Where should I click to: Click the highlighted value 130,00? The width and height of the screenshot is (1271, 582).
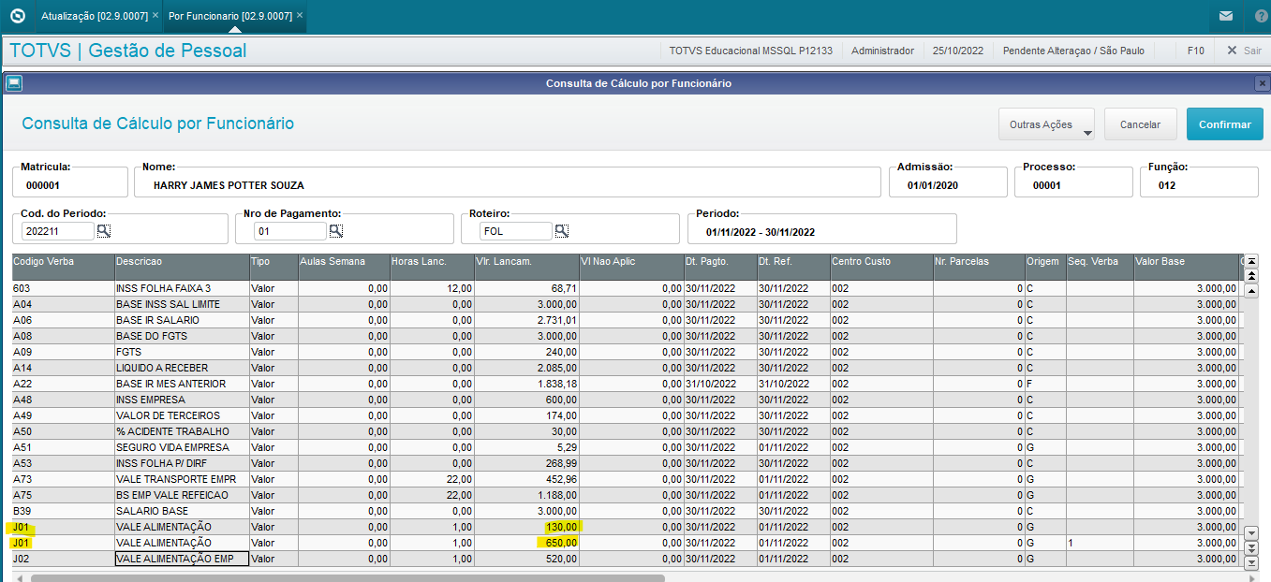[x=560, y=527]
